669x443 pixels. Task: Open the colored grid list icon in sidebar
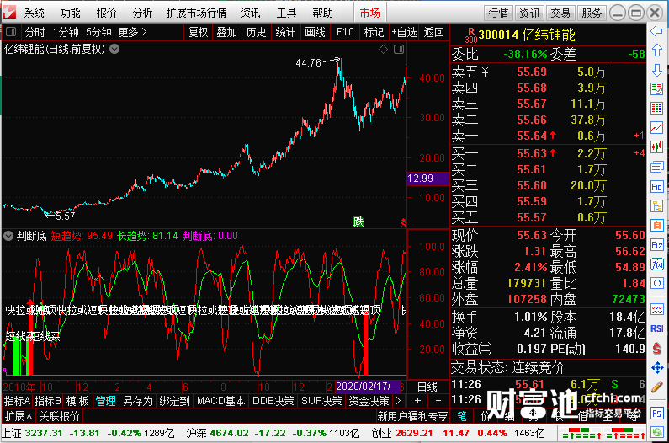coord(656,108)
